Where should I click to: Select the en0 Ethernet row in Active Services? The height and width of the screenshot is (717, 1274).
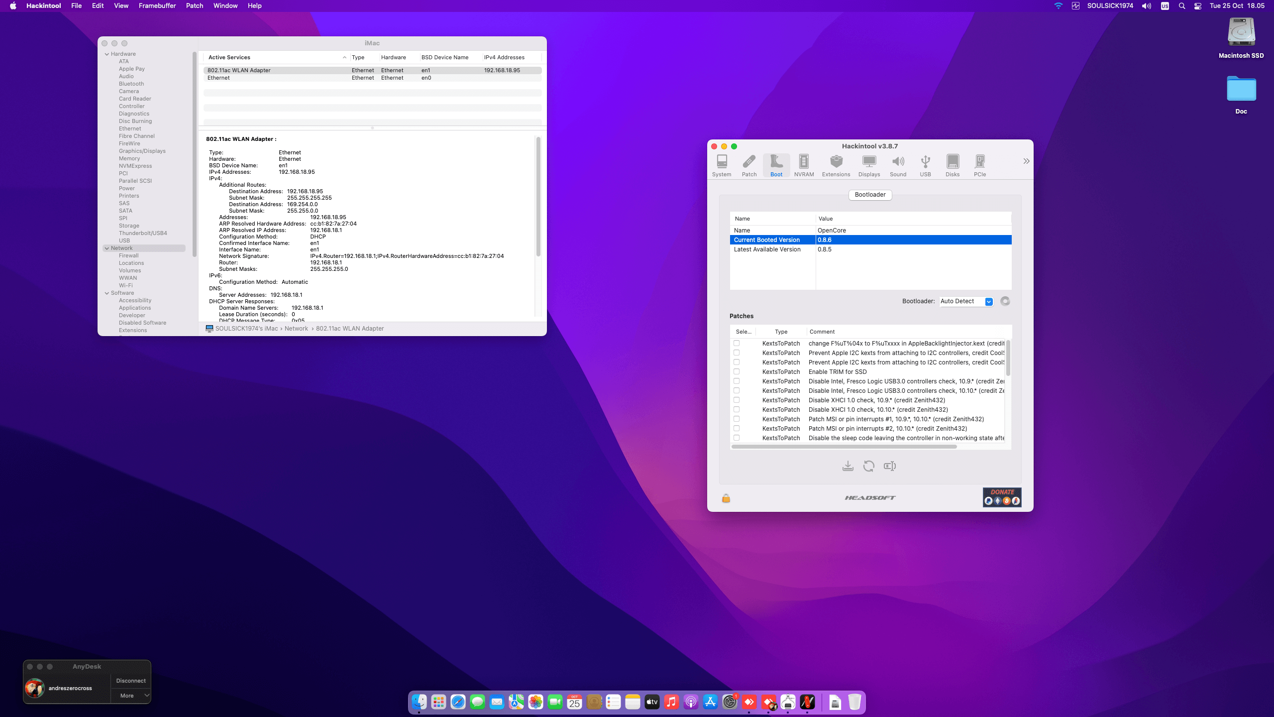click(372, 78)
